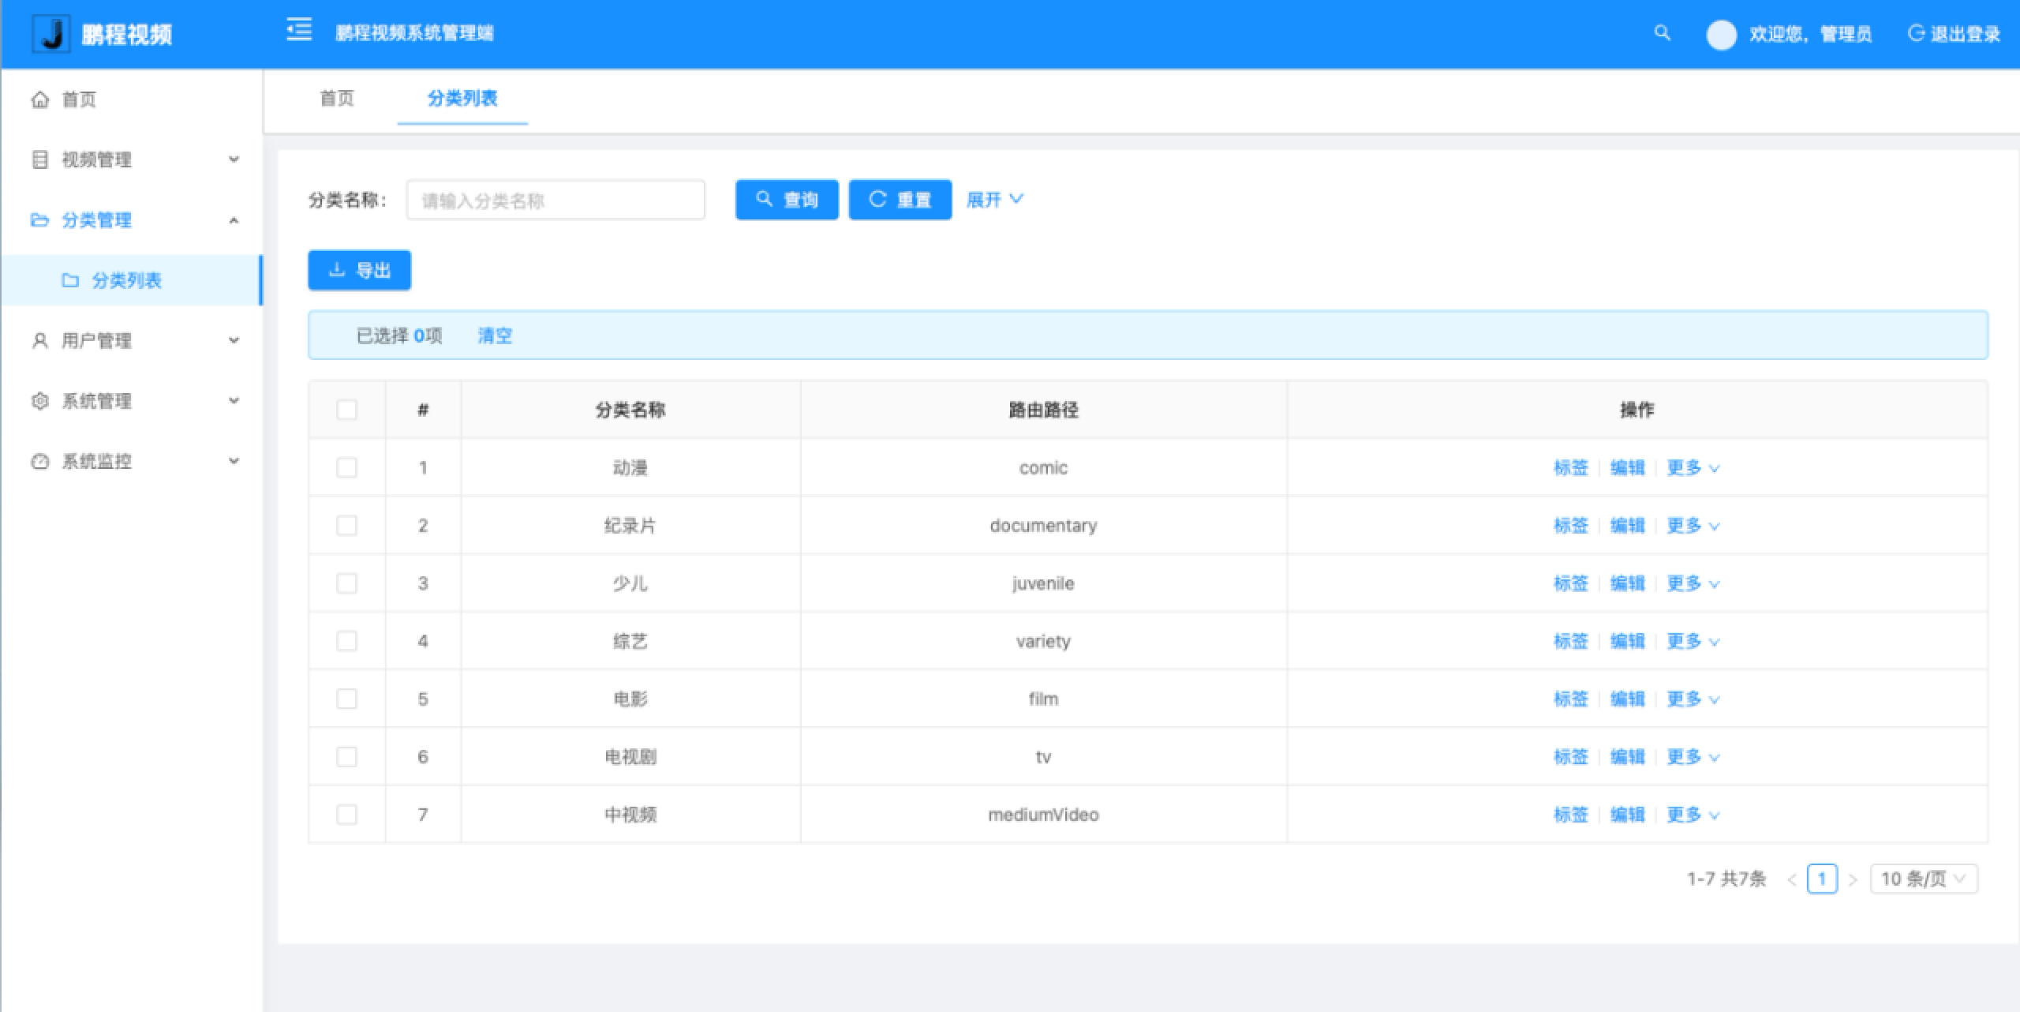Check the box for 电影 row

[x=346, y=699]
